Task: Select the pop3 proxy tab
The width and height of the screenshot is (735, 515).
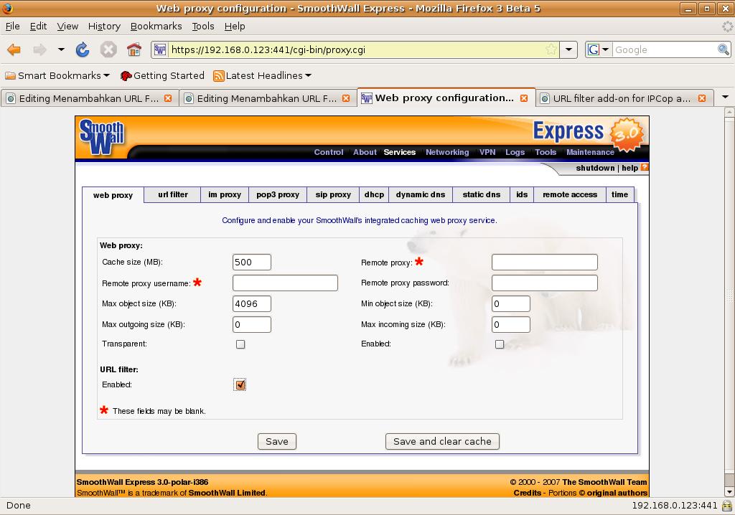Action: click(x=278, y=194)
